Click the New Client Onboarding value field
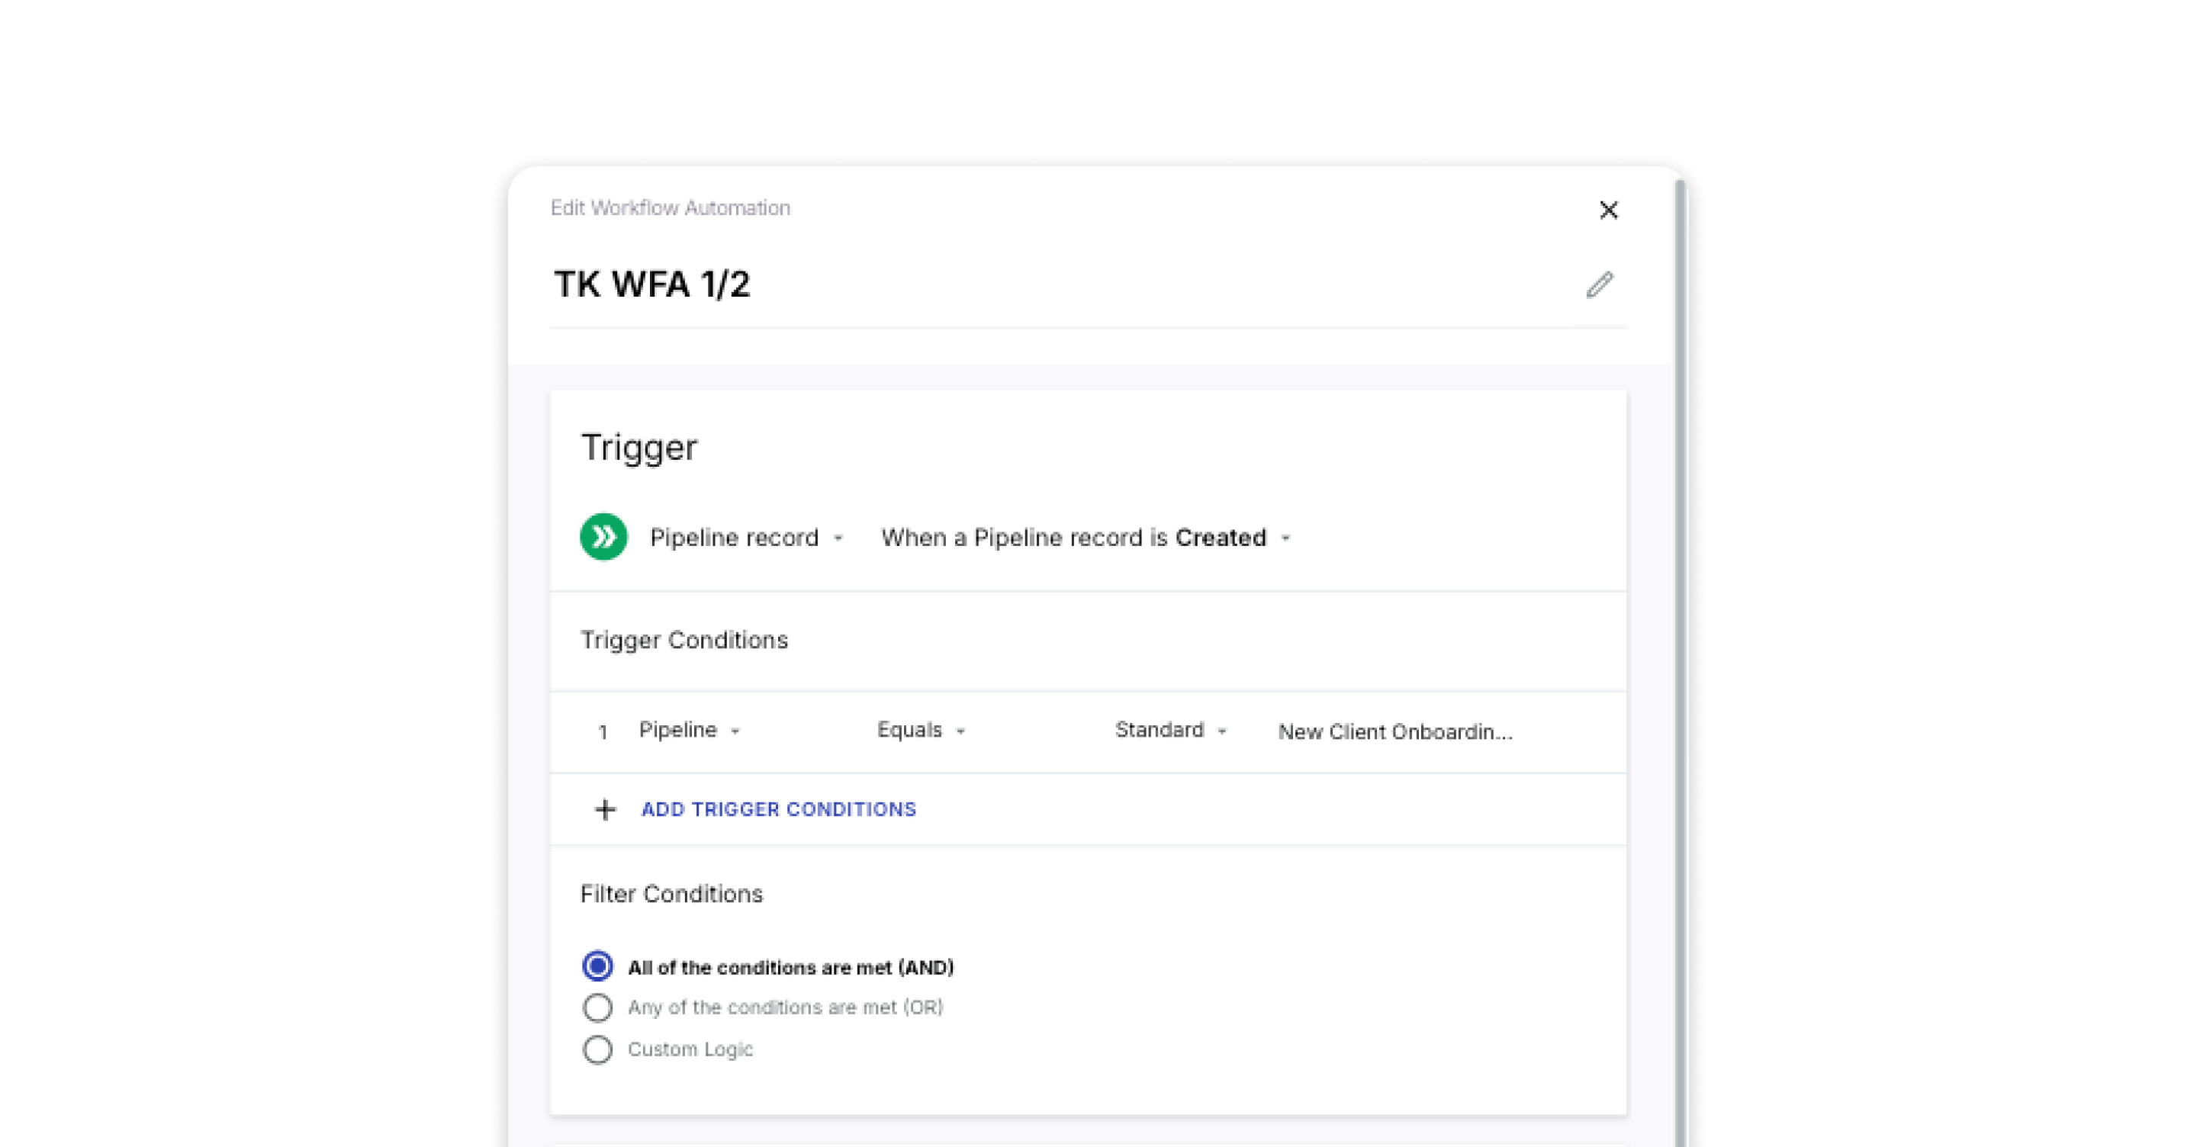 [1394, 731]
